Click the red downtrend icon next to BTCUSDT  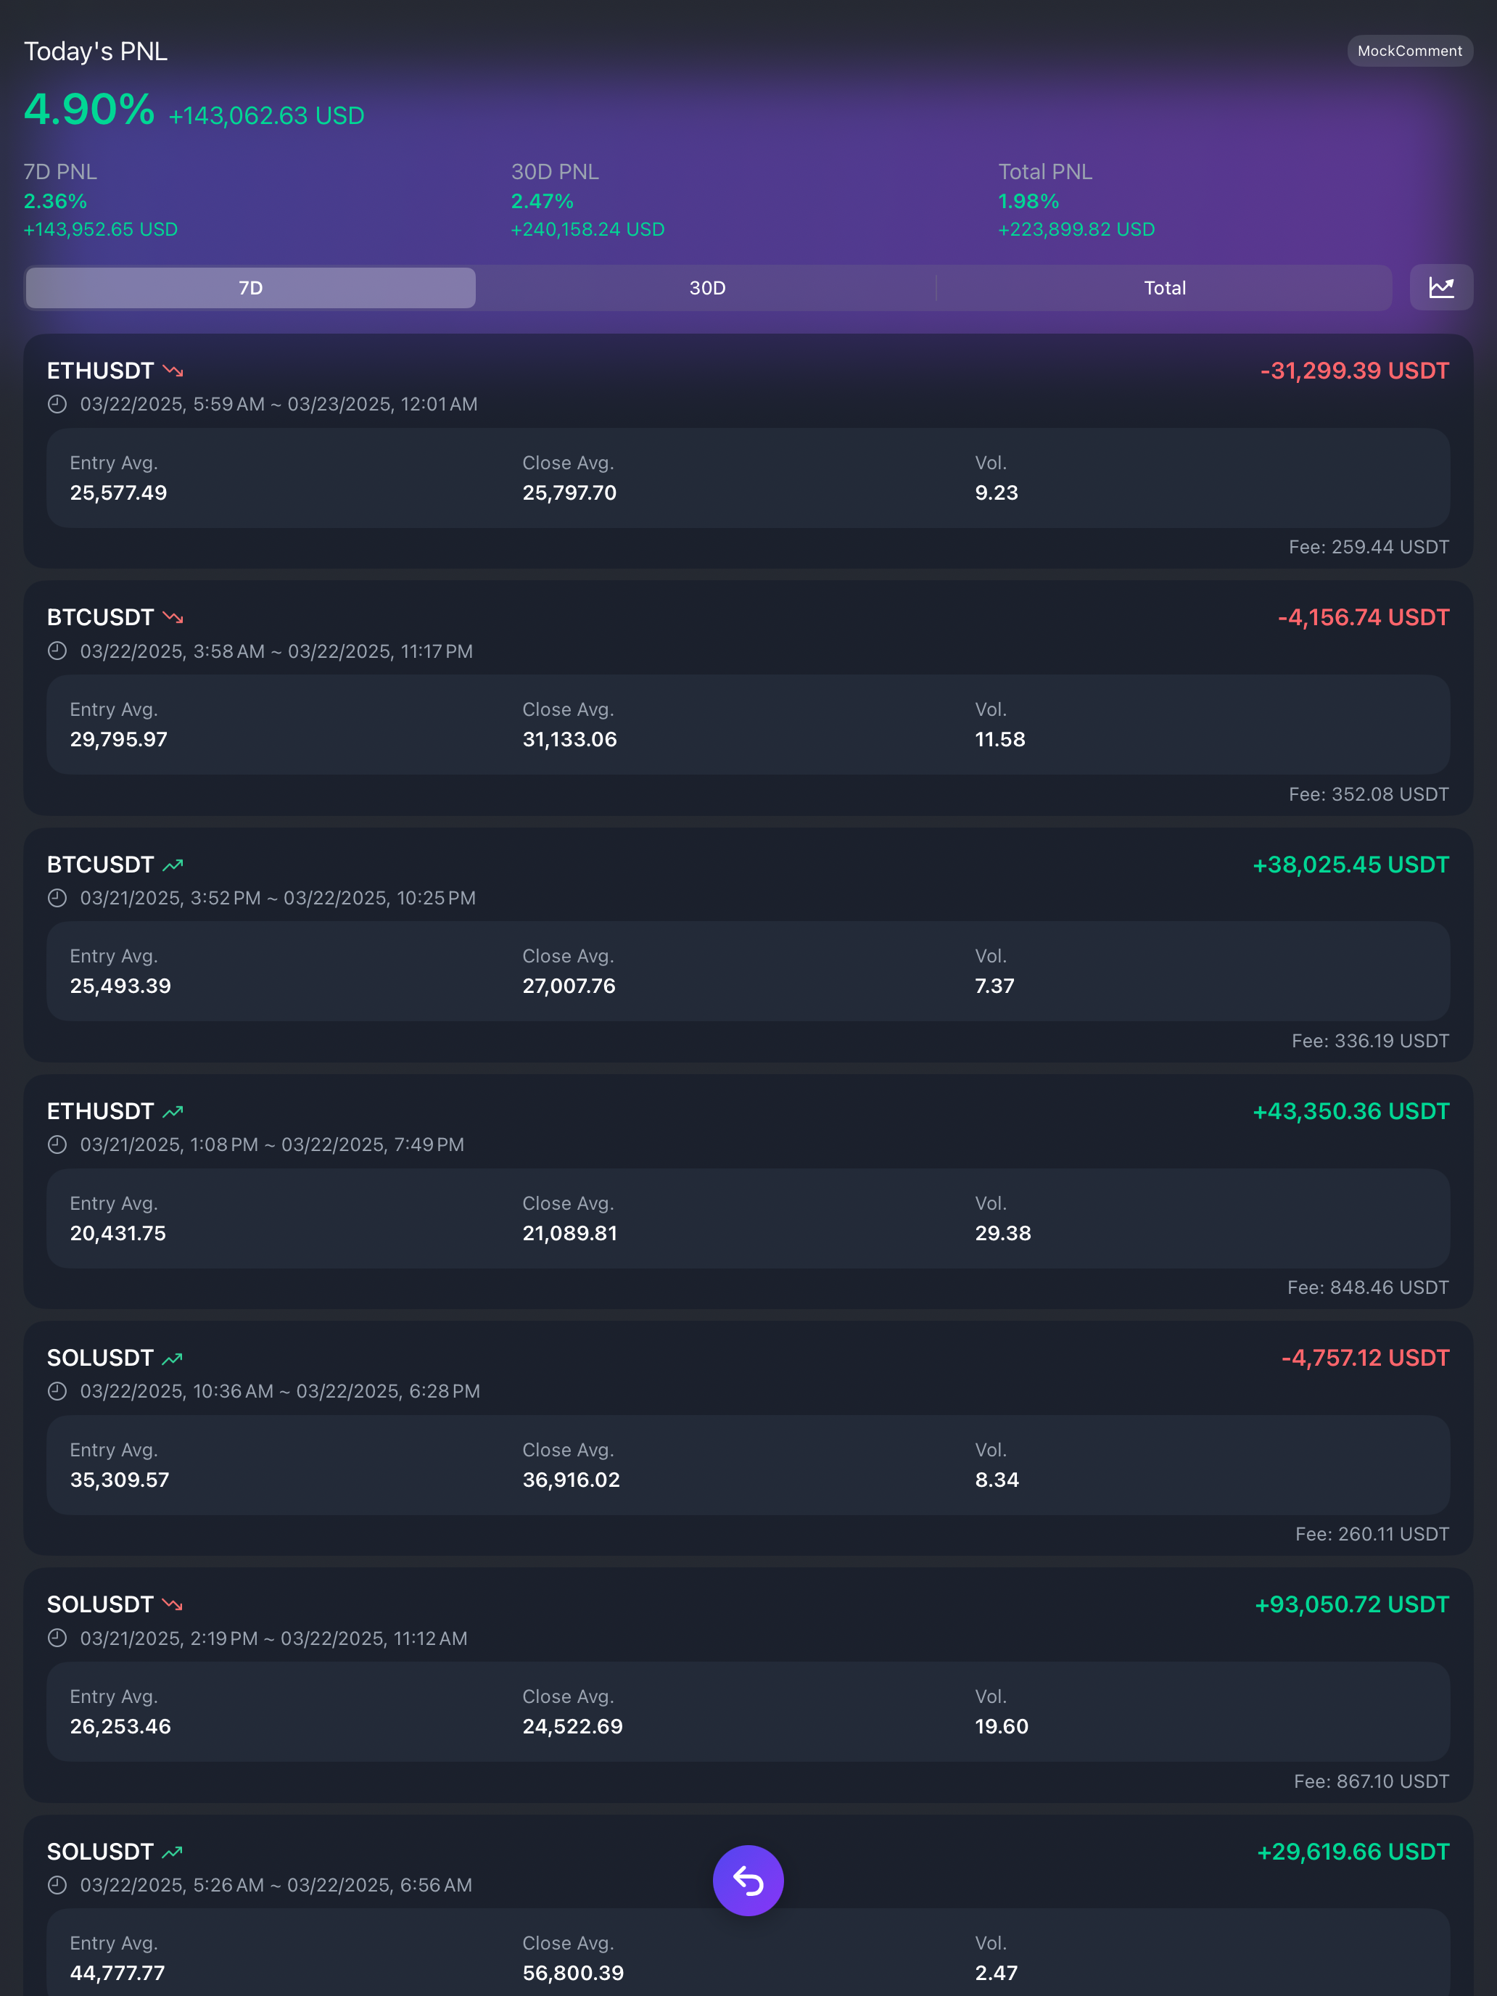(x=173, y=618)
